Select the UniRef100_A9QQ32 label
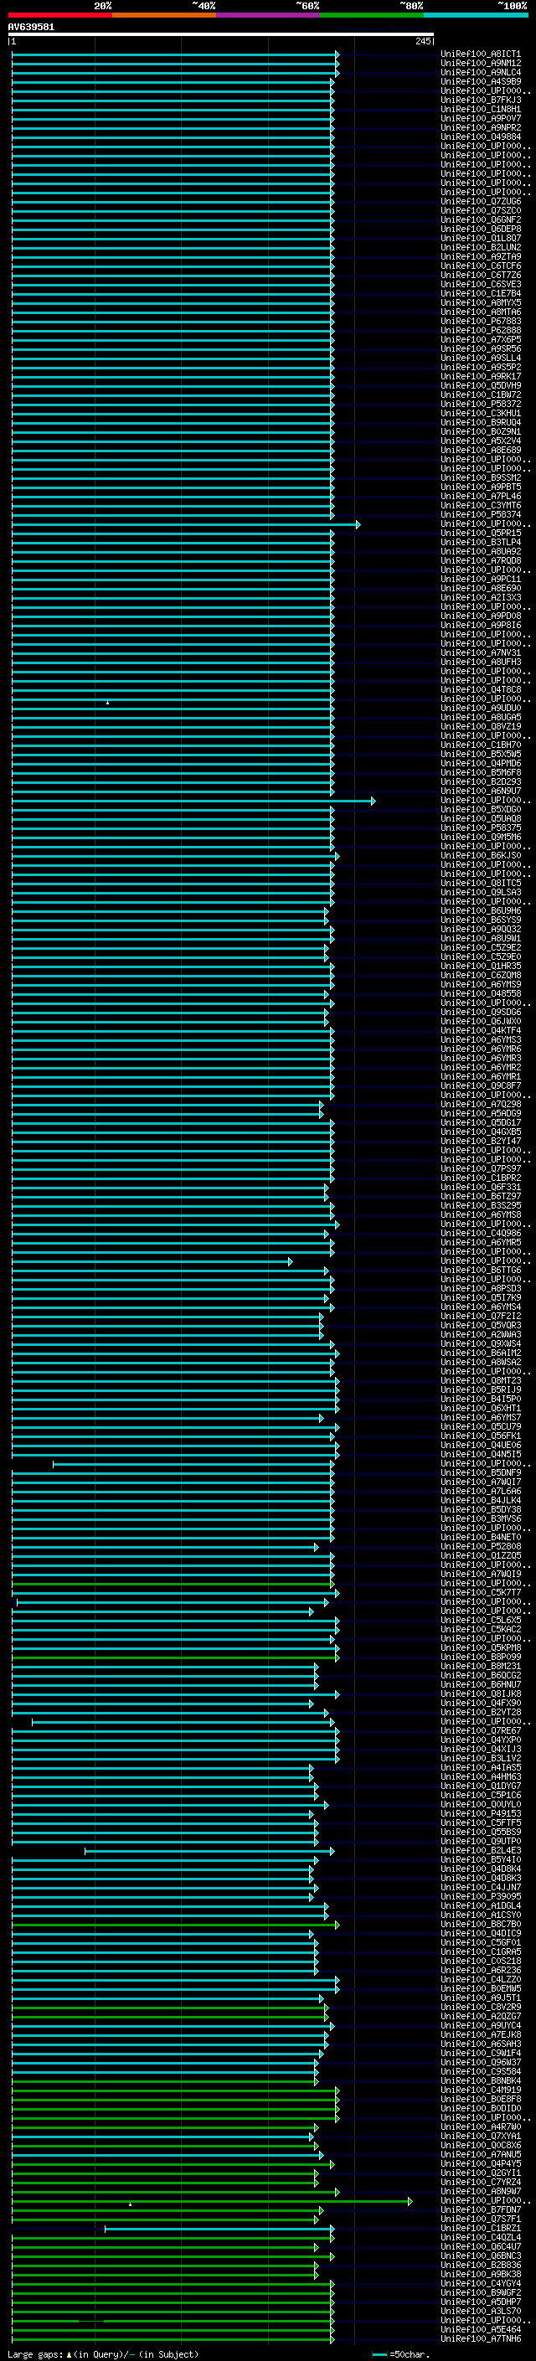This screenshot has height=2361, width=536. point(481,929)
